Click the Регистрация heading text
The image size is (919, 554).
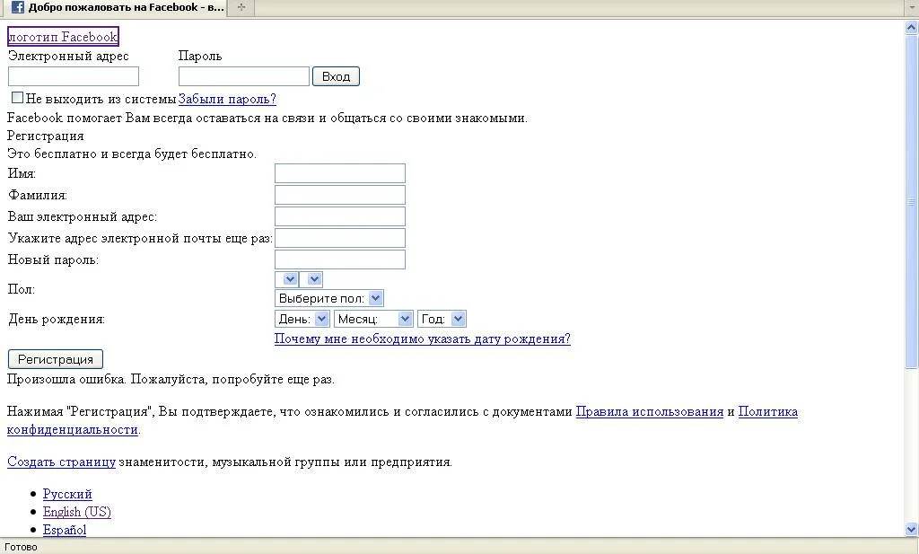tap(45, 136)
